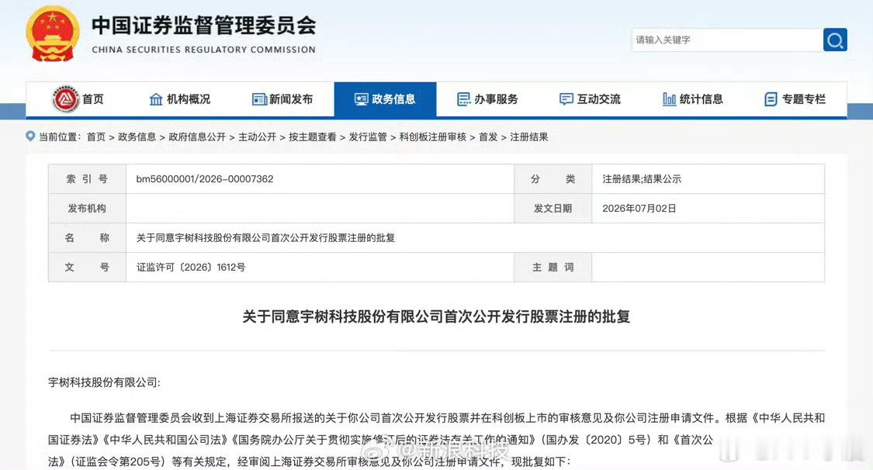Click the 发布机构 label cell
Viewport: 873px width, 470px height.
coord(87,209)
